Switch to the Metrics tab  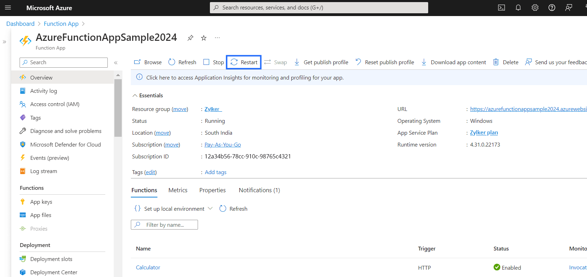click(x=178, y=190)
